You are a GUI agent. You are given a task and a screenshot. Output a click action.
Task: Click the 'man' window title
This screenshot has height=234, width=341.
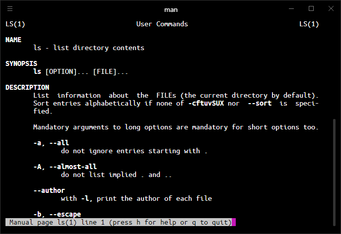pos(171,10)
